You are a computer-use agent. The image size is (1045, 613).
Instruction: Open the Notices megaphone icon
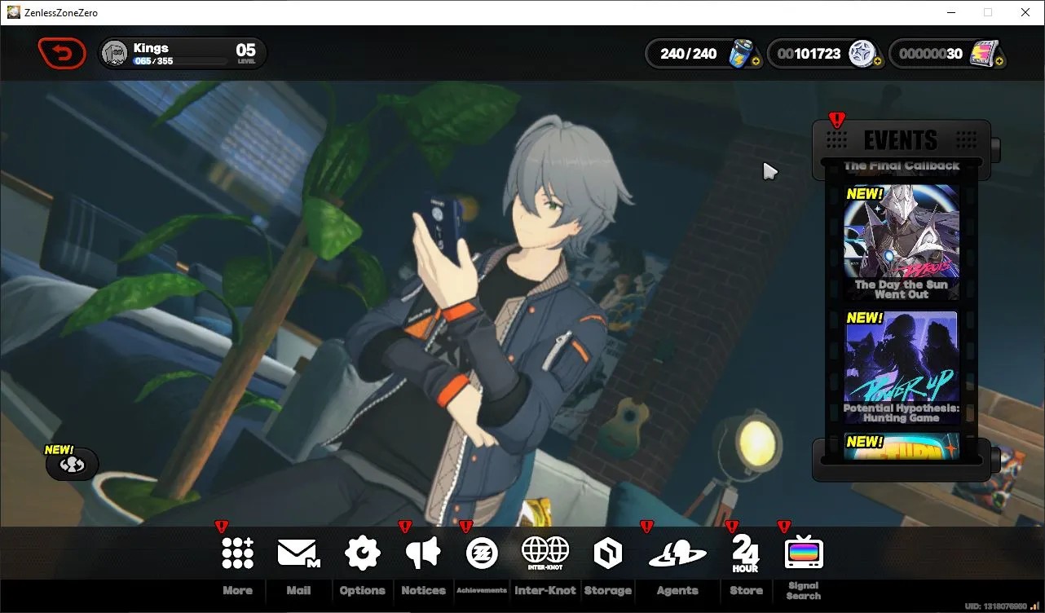[423, 553]
